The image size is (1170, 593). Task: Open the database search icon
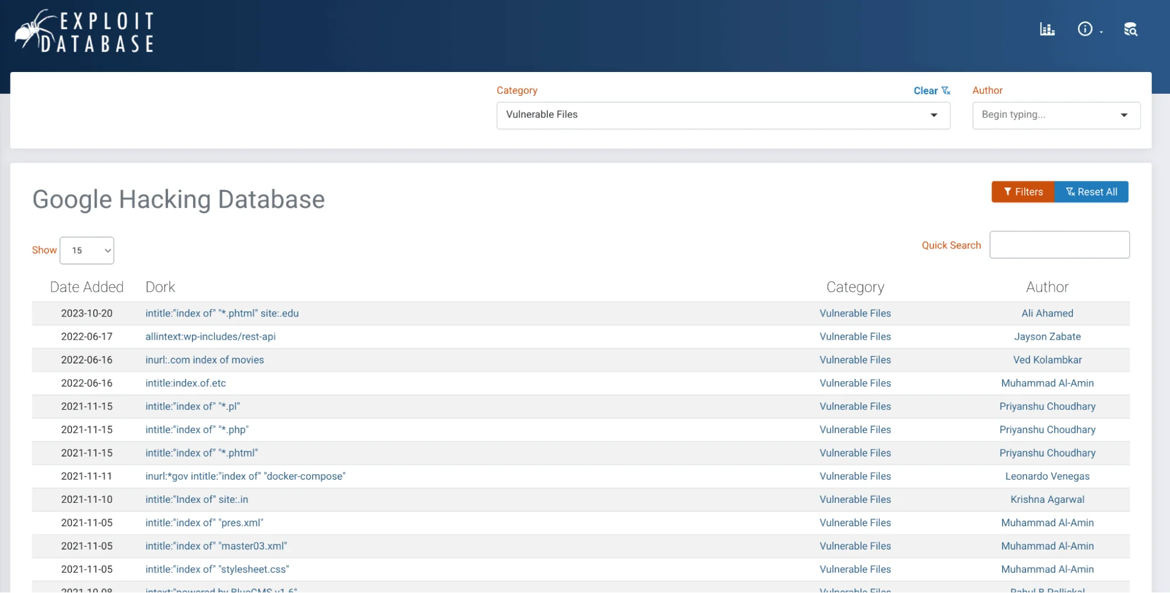[1130, 29]
